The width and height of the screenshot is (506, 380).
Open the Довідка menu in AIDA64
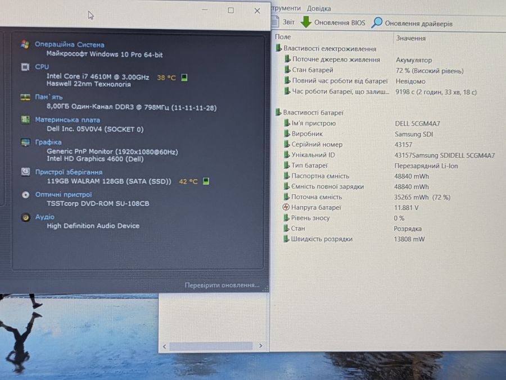319,8
